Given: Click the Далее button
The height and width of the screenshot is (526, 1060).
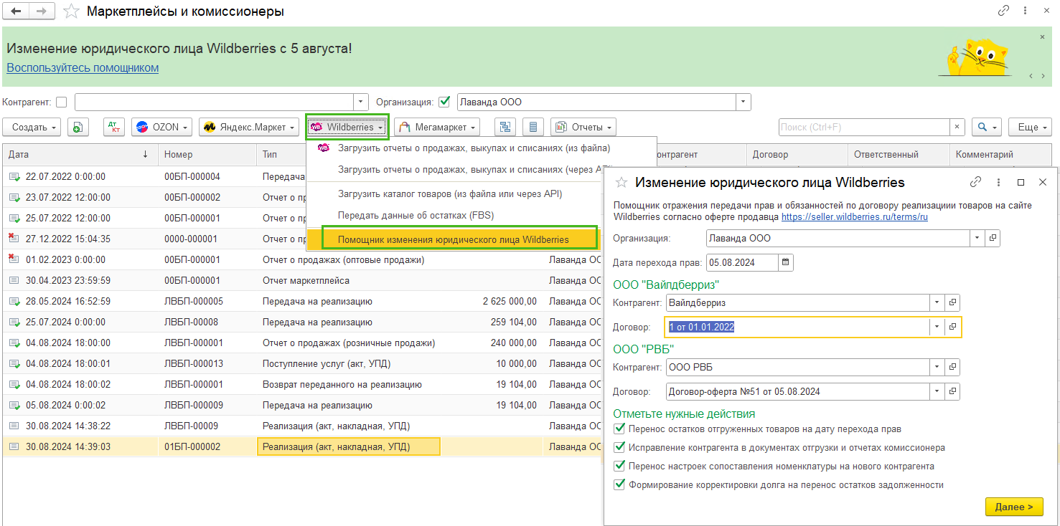Looking at the screenshot, I should pyautogui.click(x=1014, y=507).
